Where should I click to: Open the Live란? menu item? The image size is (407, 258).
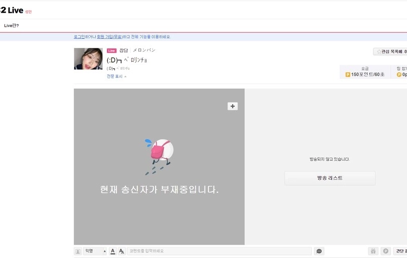click(x=11, y=25)
